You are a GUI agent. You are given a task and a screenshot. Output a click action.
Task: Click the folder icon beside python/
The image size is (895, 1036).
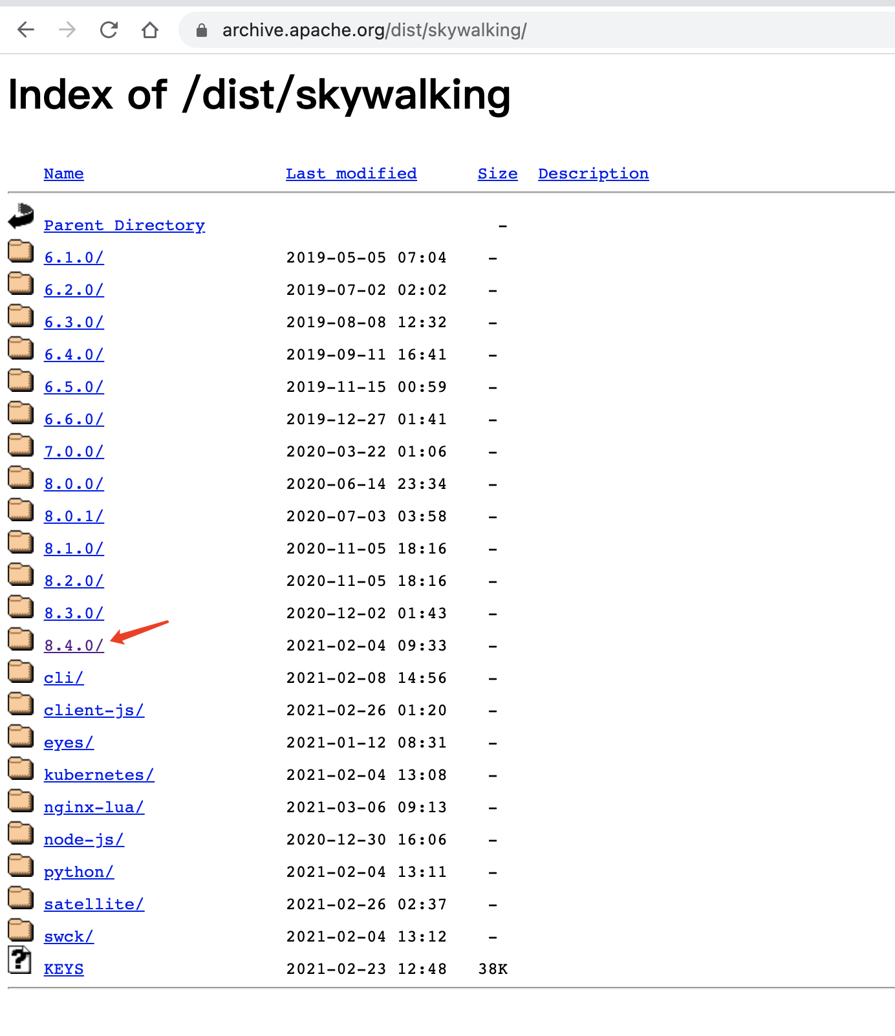(21, 865)
